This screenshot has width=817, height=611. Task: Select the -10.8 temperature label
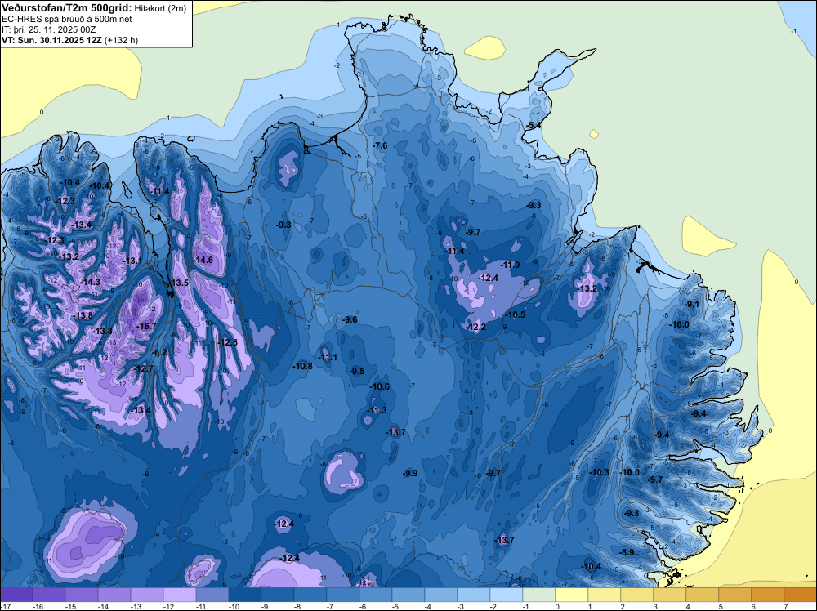tap(302, 366)
